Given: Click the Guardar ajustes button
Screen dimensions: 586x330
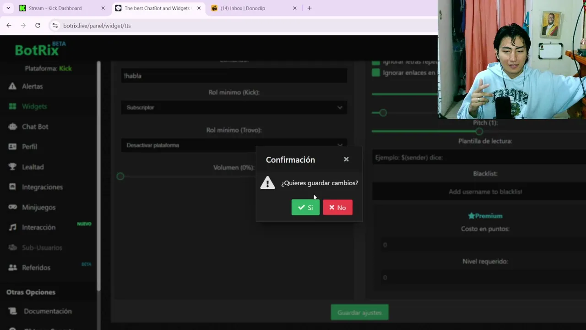Looking at the screenshot, I should pos(359,313).
